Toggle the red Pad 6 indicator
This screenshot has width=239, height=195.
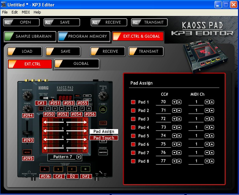(133, 144)
